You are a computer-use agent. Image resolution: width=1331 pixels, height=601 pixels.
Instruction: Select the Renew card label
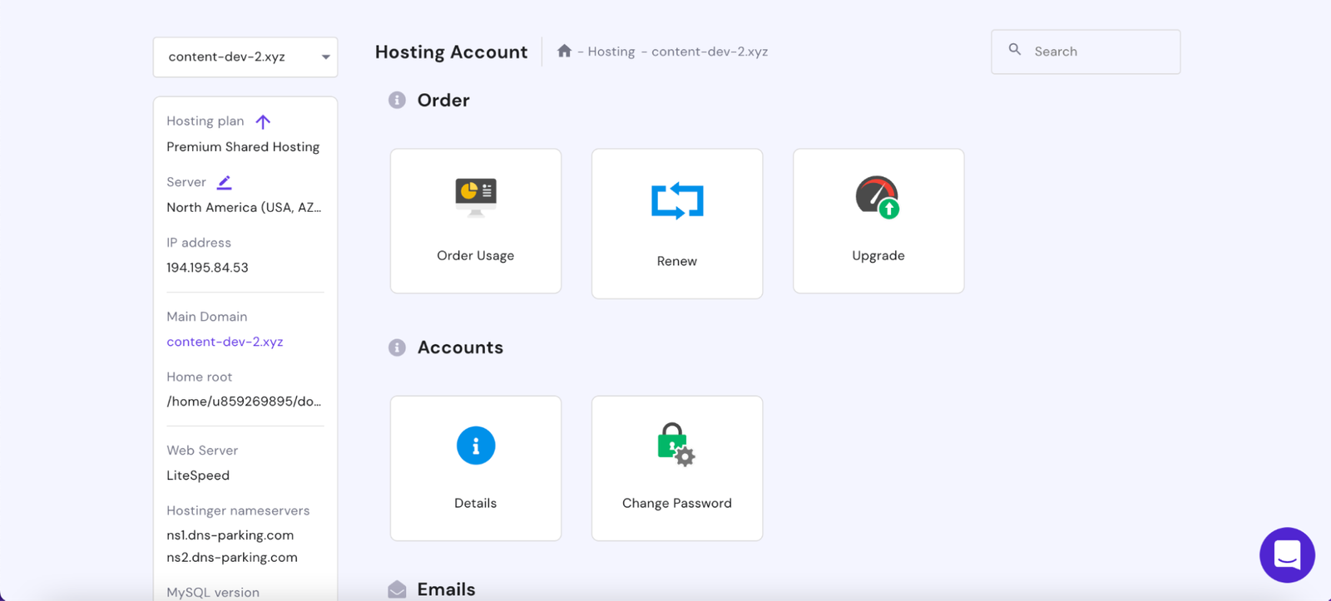[x=676, y=261]
